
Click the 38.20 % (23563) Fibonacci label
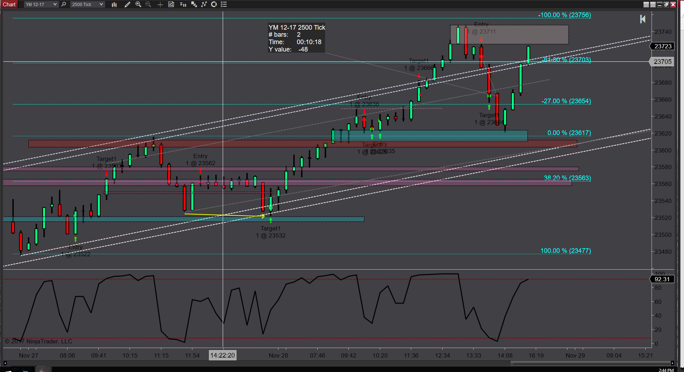[568, 178]
